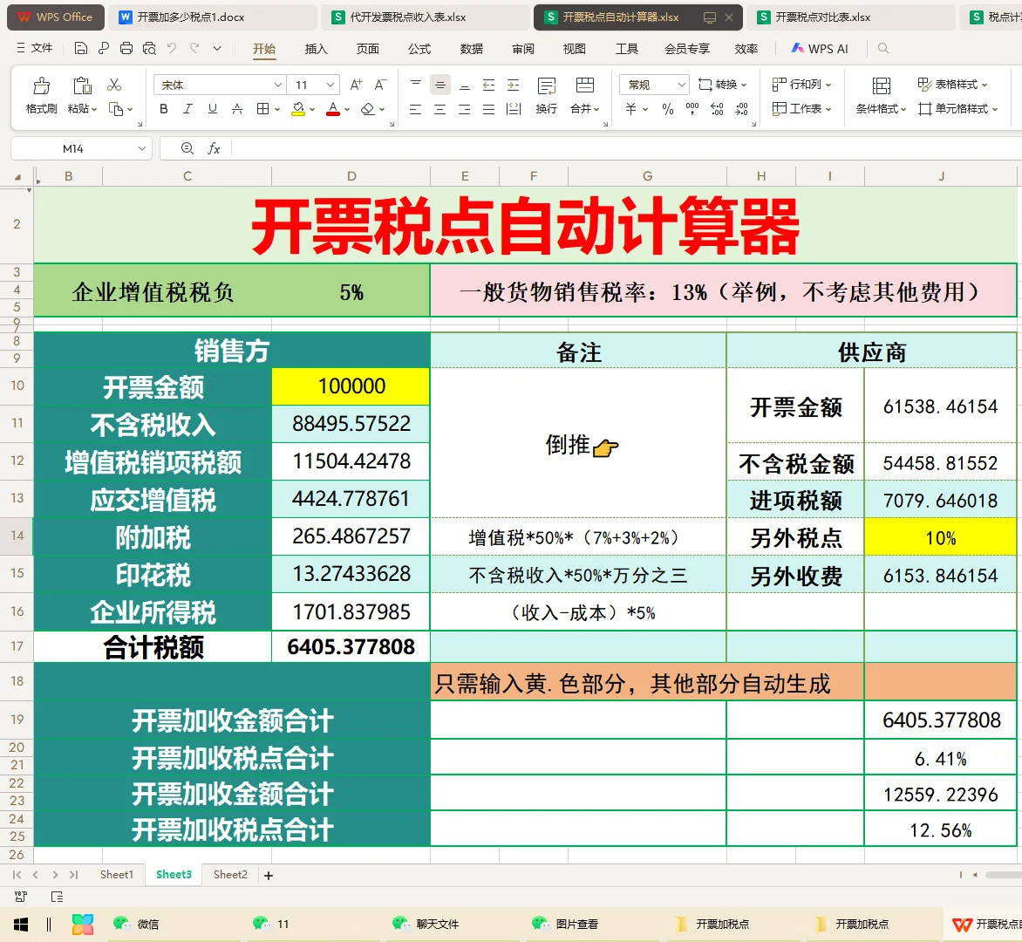This screenshot has width=1022, height=942.
Task: Toggle left horizontal align button
Action: (x=415, y=109)
